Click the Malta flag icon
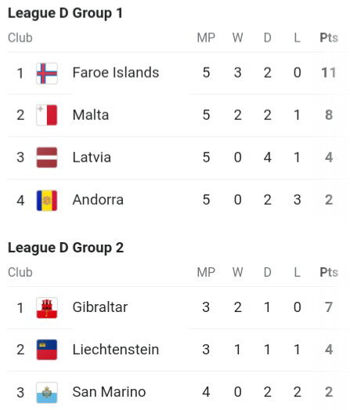350x410 pixels. (47, 115)
